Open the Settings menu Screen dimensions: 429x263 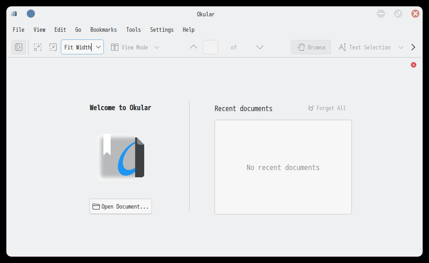(x=162, y=29)
